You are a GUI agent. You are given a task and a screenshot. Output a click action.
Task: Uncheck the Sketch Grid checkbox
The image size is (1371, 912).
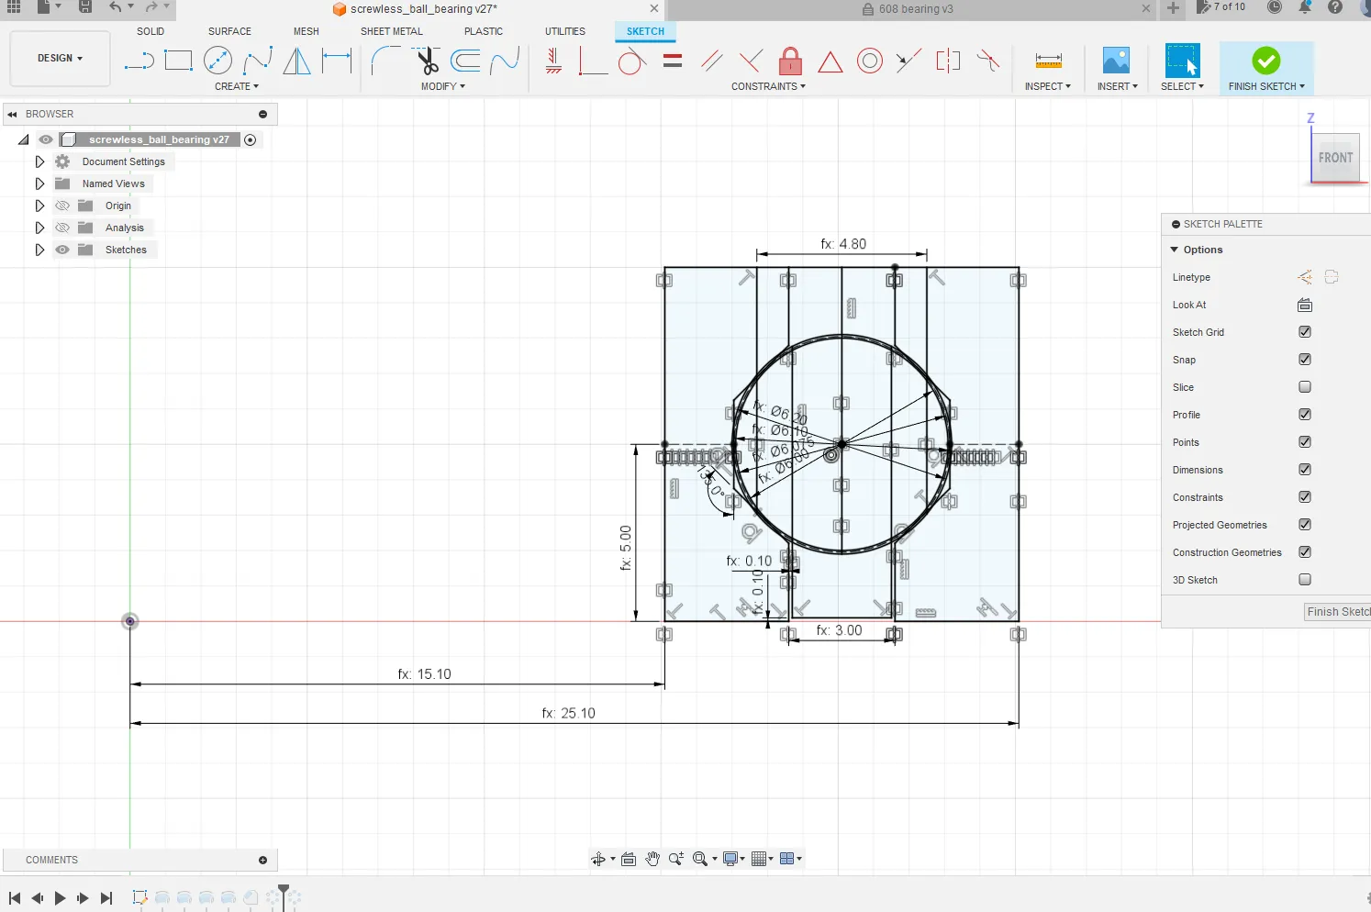(1305, 332)
